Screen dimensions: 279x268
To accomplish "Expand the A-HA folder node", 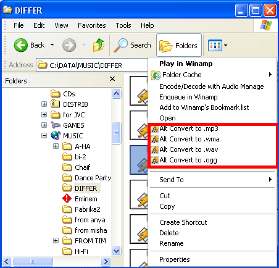I will [56, 146].
